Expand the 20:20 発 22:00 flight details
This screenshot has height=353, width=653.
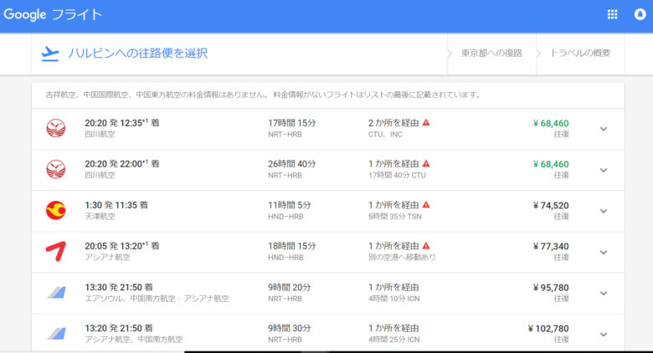point(604,170)
